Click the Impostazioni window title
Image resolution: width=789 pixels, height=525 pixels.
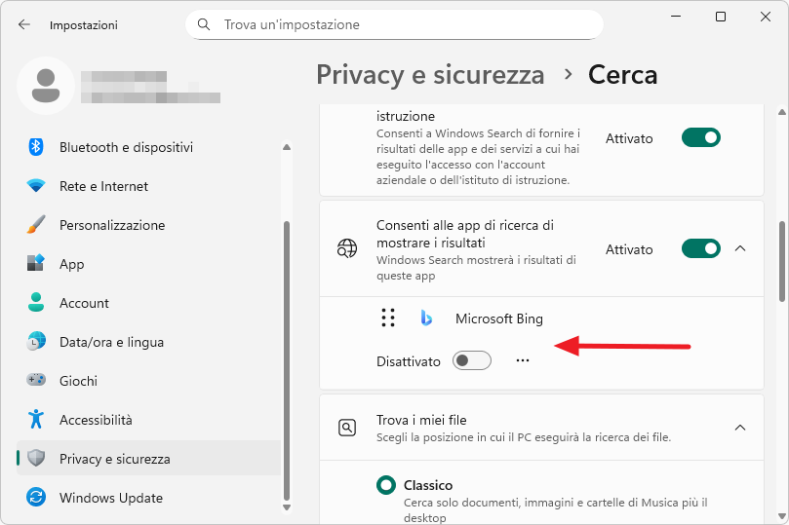pyautogui.click(x=84, y=25)
